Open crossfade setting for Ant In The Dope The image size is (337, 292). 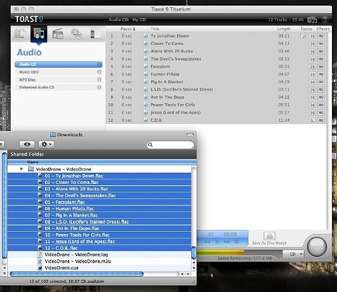(312, 97)
